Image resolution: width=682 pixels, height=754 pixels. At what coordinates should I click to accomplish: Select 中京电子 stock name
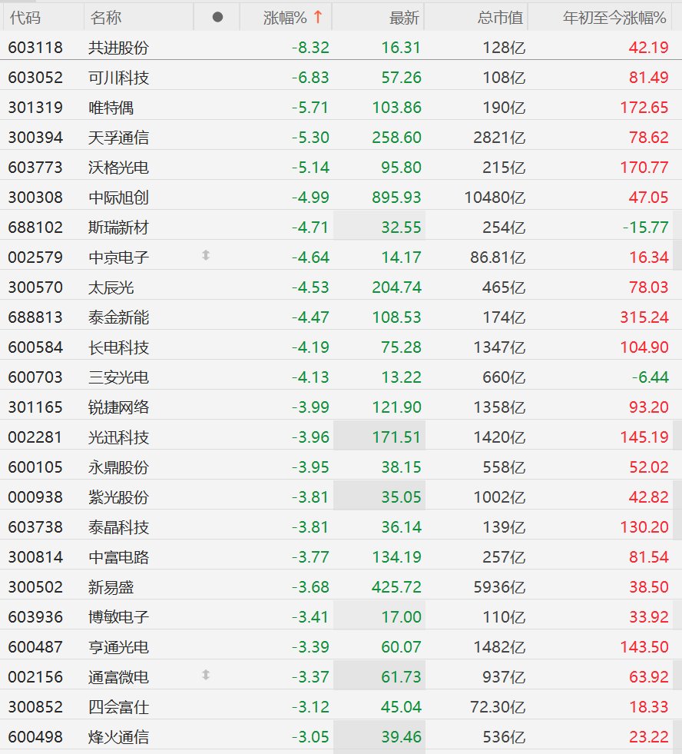(119, 257)
